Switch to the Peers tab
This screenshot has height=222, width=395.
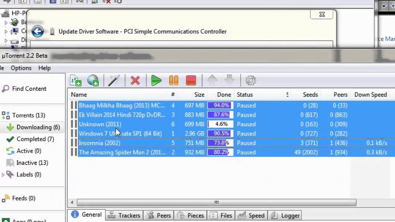[x=159, y=216]
